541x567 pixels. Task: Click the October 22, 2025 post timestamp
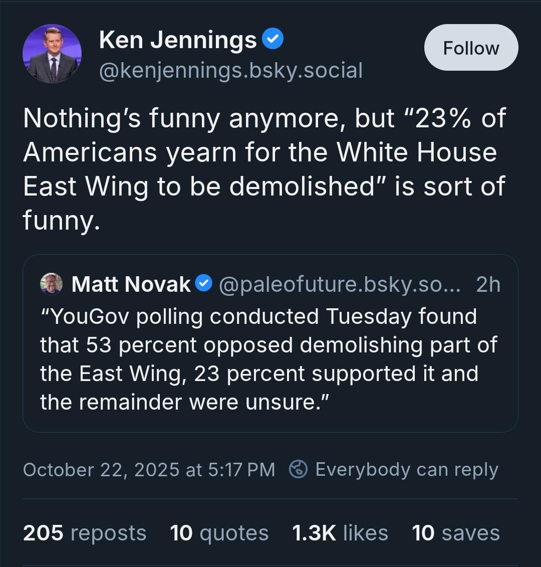149,470
